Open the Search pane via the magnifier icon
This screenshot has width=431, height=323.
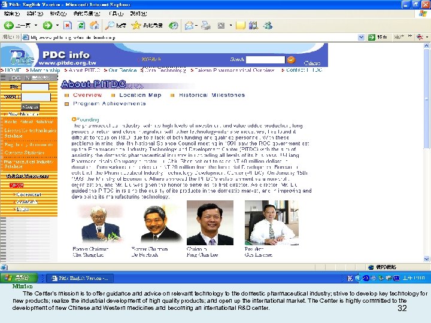coord(110,26)
